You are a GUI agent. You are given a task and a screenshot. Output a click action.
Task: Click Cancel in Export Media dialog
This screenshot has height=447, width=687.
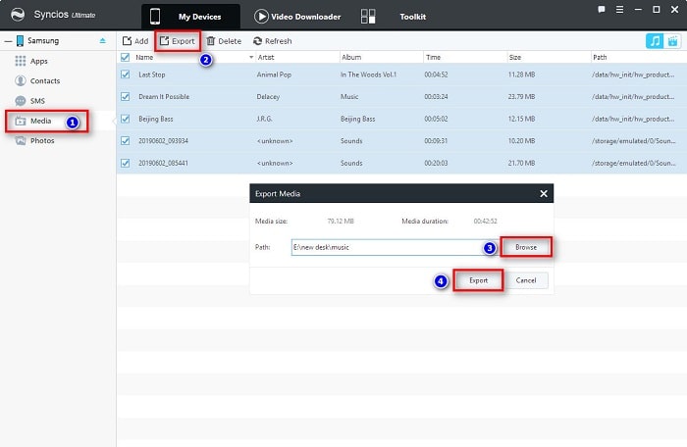(x=526, y=280)
